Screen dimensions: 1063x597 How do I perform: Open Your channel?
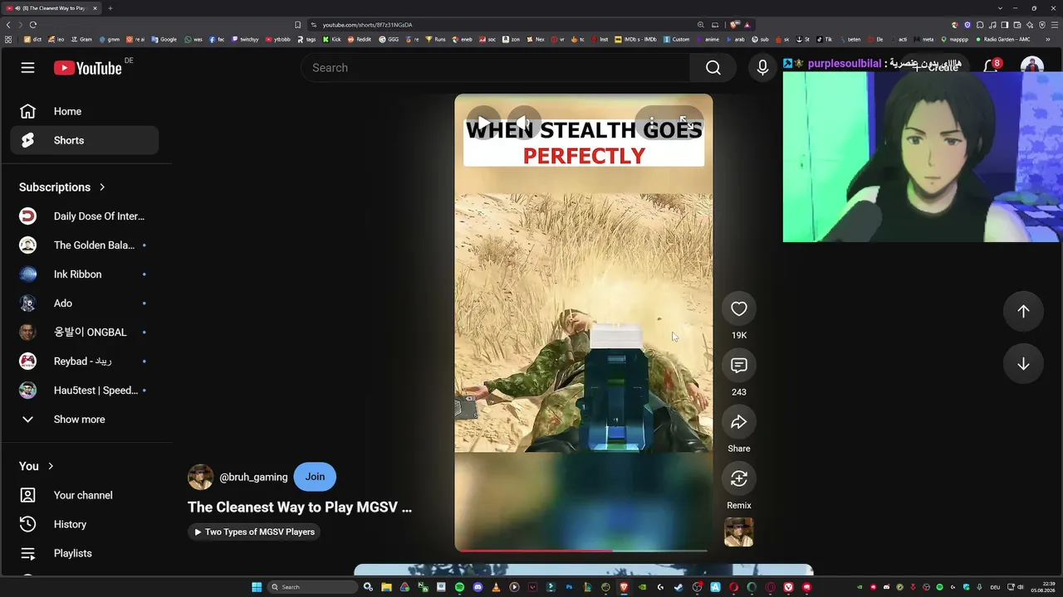point(85,495)
